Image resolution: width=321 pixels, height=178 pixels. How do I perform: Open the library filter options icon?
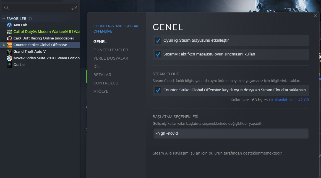click(74, 8)
